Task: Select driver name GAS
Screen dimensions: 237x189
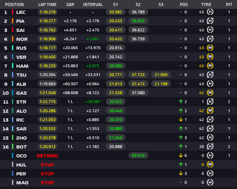Action: (21, 93)
